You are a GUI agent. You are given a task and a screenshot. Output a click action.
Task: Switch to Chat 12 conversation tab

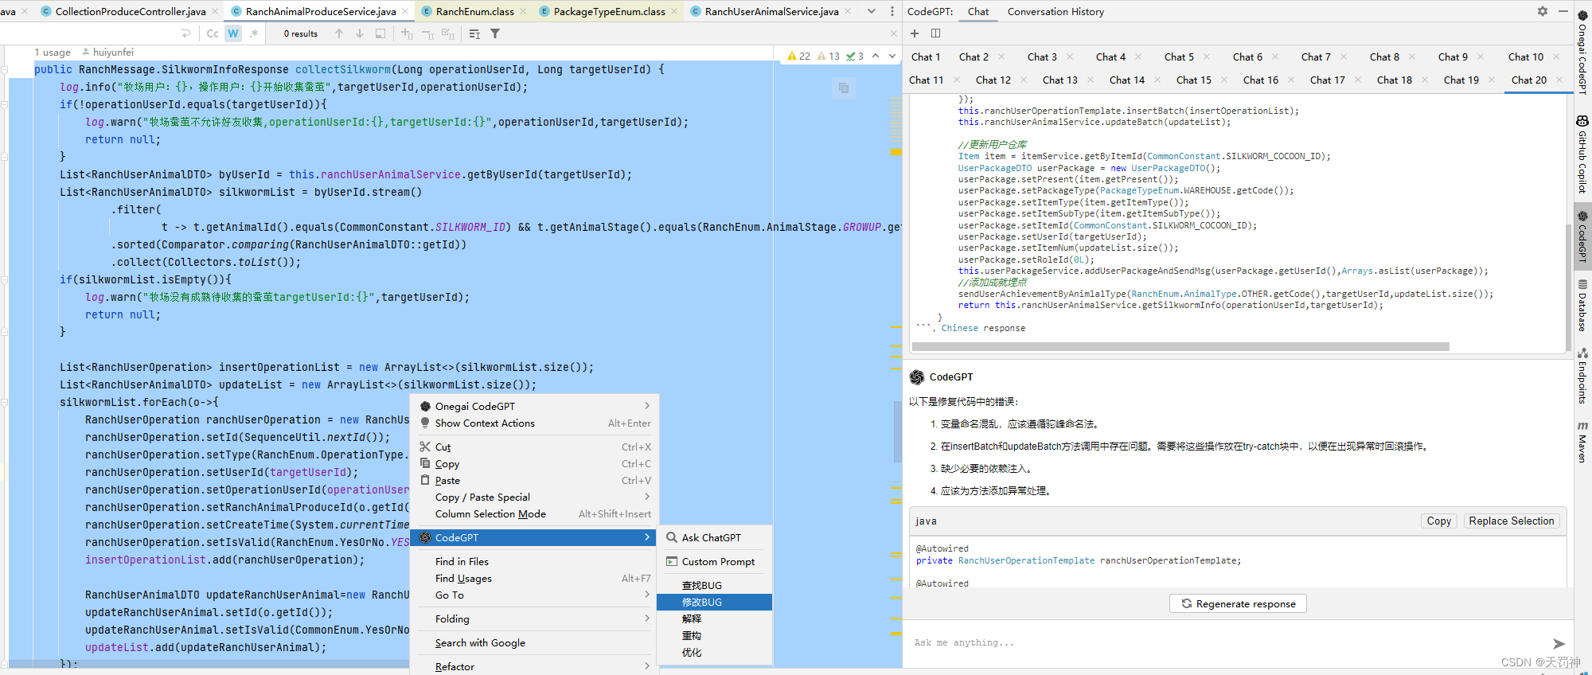click(993, 80)
